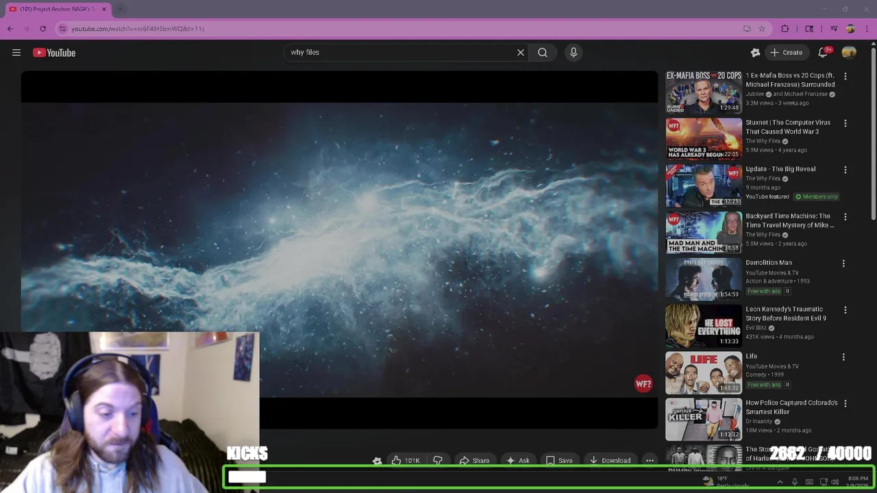Share the video
The width and height of the screenshot is (877, 493).
(x=474, y=460)
